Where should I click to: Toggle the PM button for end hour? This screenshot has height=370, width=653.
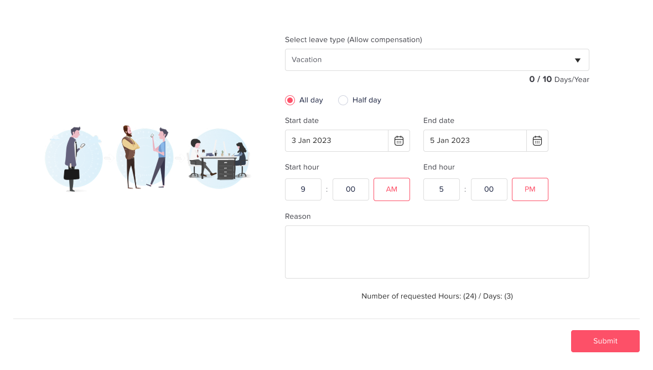click(x=530, y=189)
